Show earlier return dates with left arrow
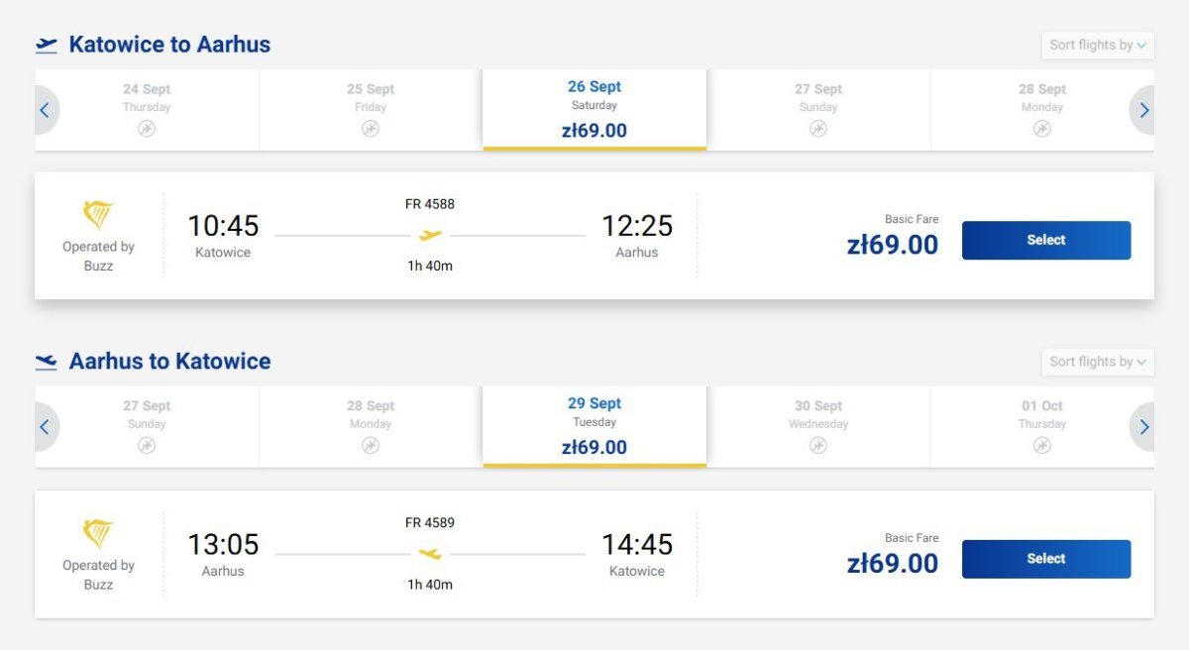The height and width of the screenshot is (650, 1189). pos(46,427)
